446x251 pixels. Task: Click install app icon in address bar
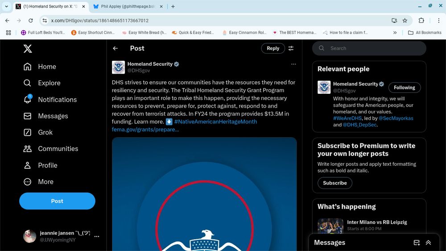[394, 21]
